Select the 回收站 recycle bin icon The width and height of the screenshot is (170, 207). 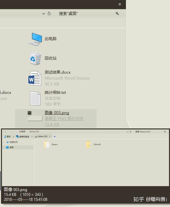[35, 58]
